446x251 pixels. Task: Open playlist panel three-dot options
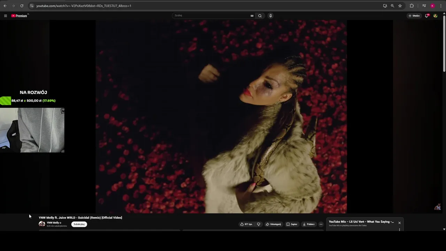pyautogui.click(x=399, y=229)
